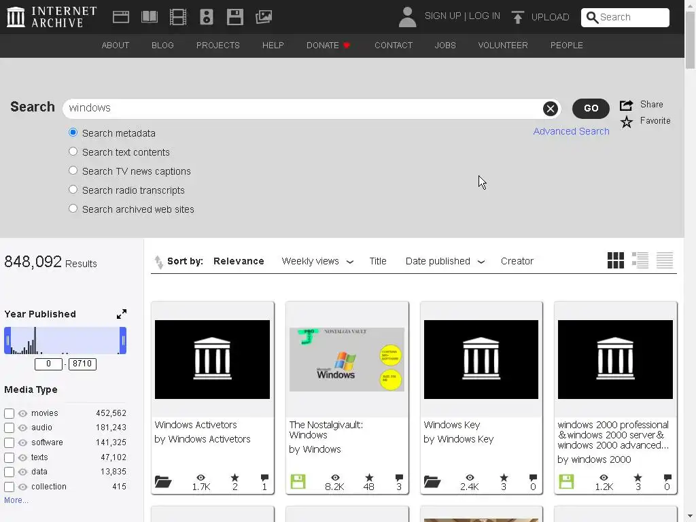Switch to compact list view
The image size is (696, 522).
(x=665, y=260)
